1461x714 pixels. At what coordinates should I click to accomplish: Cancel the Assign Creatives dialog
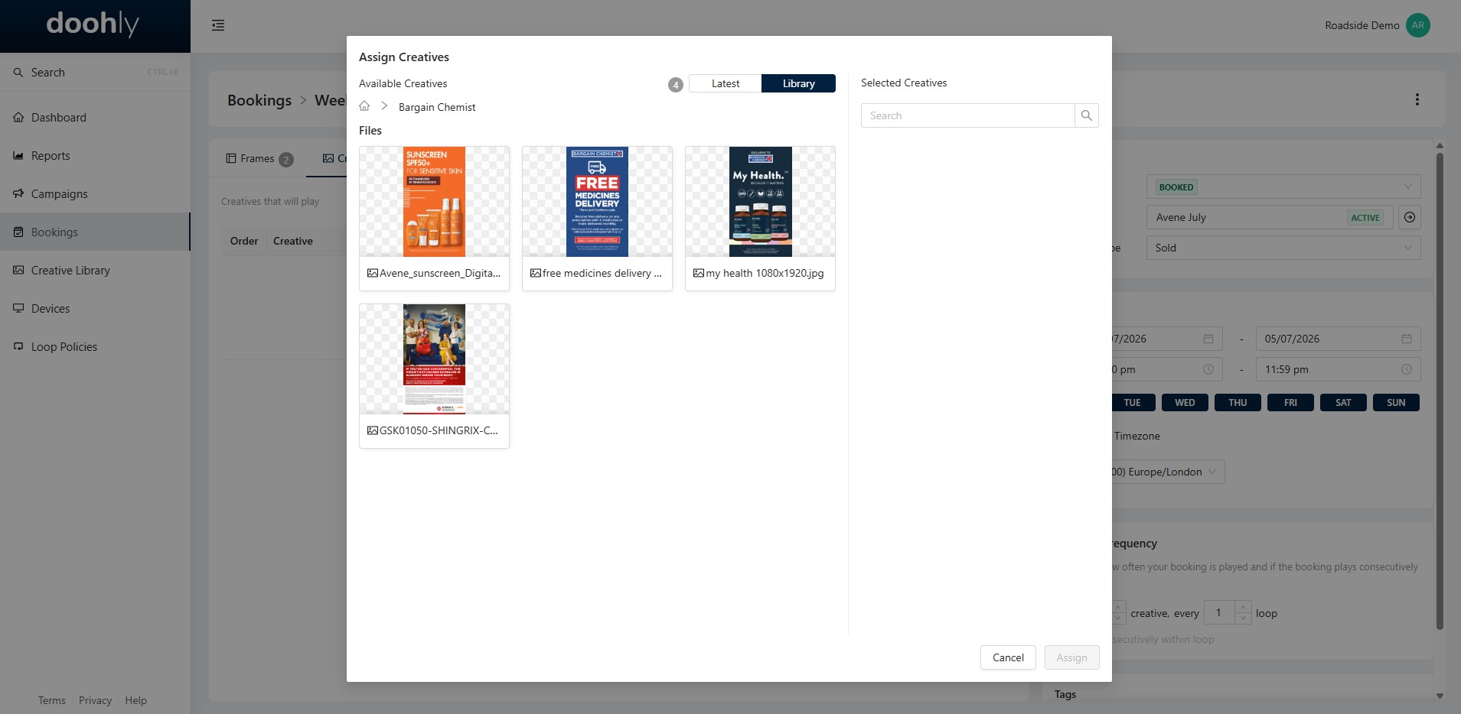(1008, 657)
